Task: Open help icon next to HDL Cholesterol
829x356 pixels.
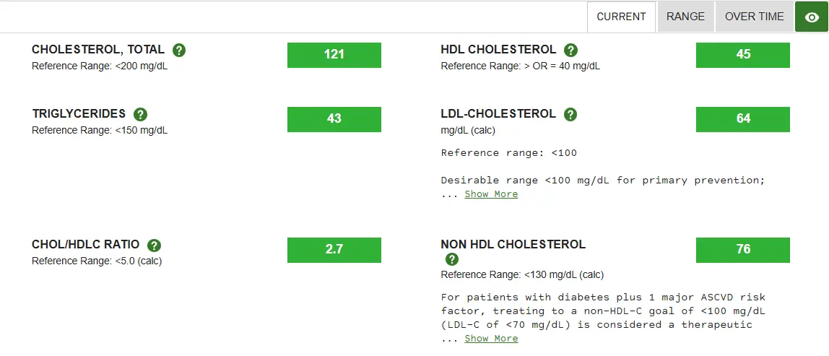Action: 570,51
